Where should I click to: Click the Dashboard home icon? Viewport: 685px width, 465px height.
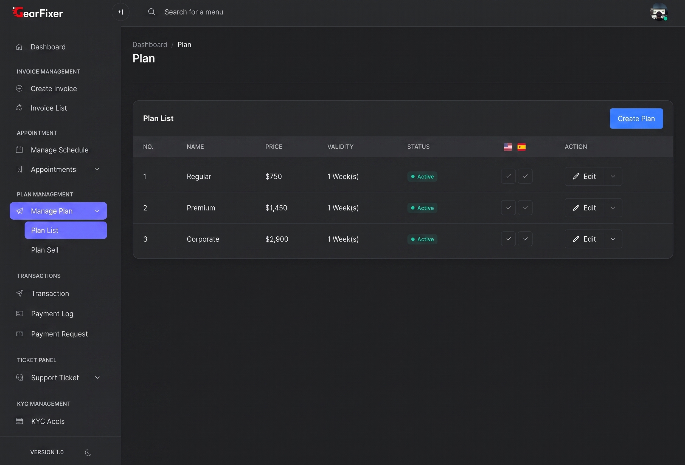19,47
